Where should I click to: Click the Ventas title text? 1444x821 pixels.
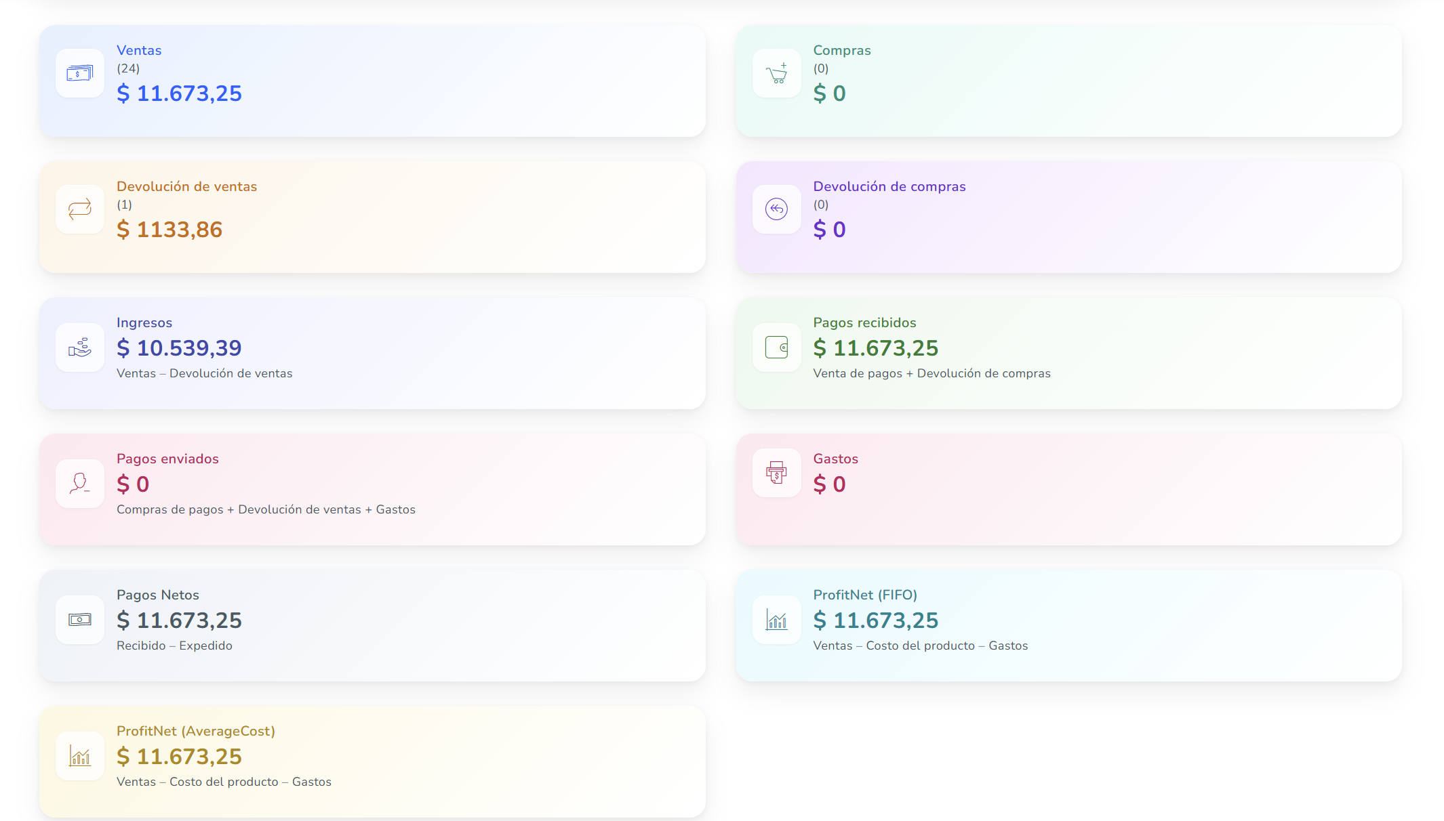(x=139, y=50)
